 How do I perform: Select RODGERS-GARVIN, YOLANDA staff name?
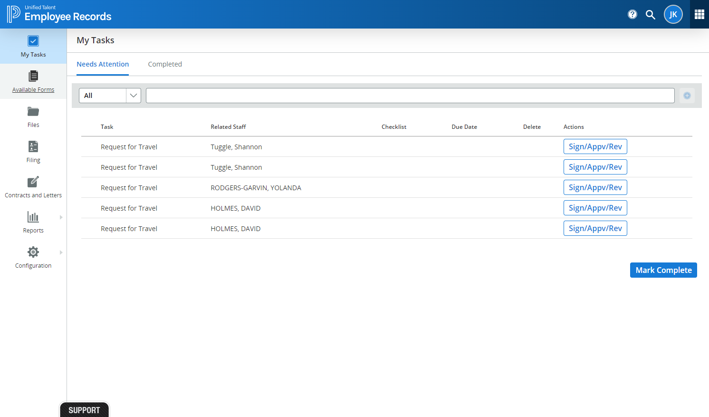[256, 188]
